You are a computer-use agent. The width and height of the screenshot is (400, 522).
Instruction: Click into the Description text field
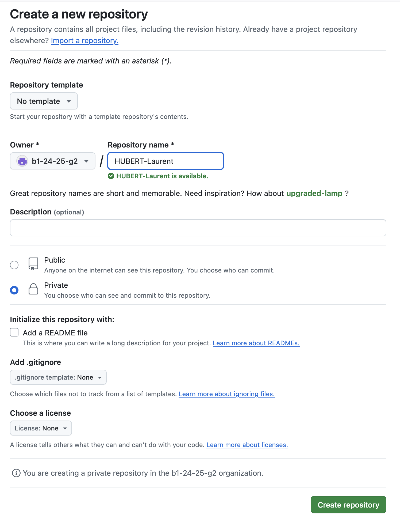pyautogui.click(x=198, y=228)
